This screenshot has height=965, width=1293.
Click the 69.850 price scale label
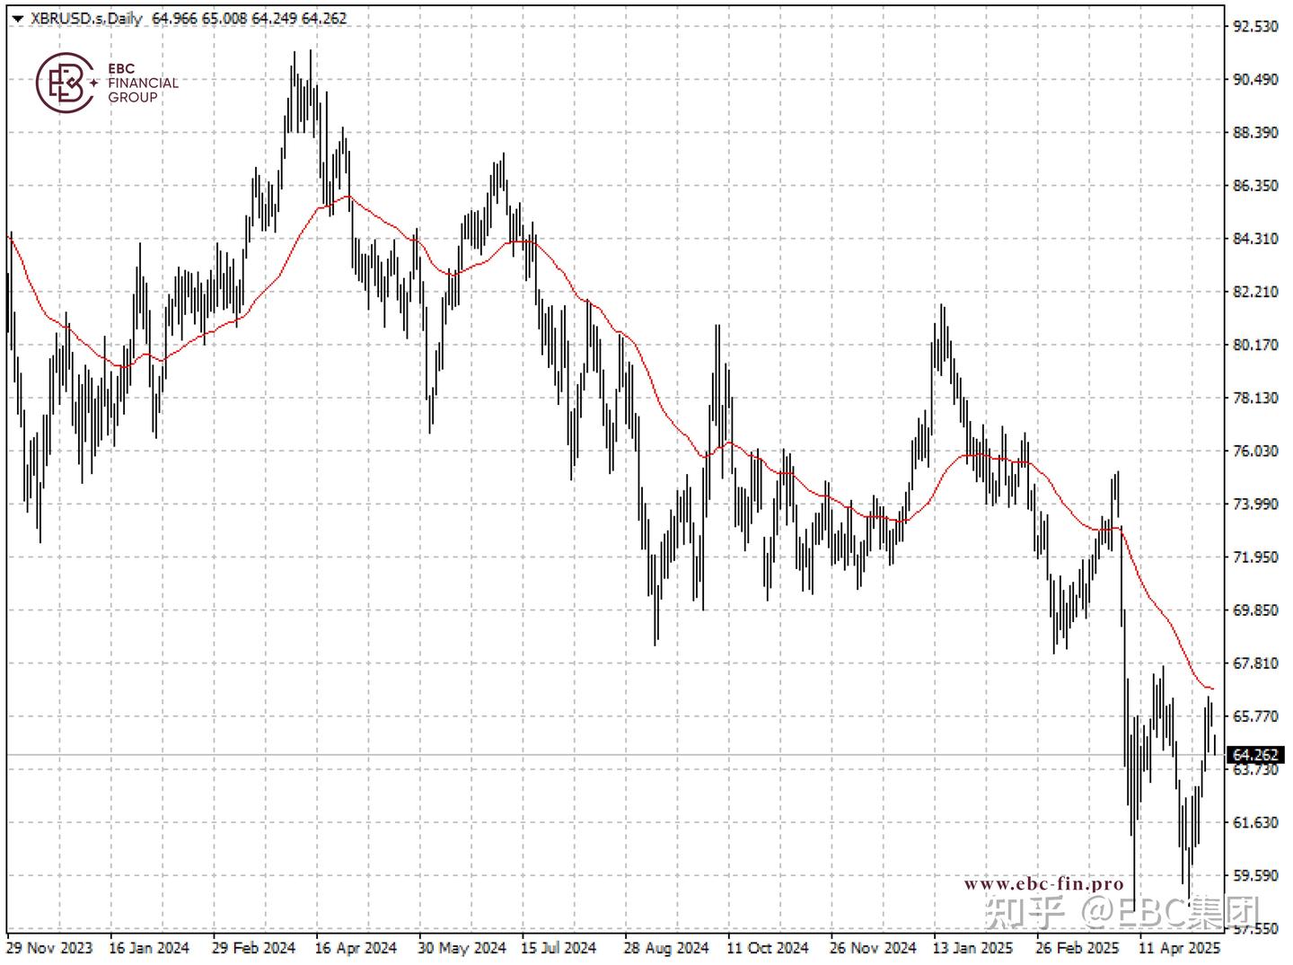[1255, 610]
